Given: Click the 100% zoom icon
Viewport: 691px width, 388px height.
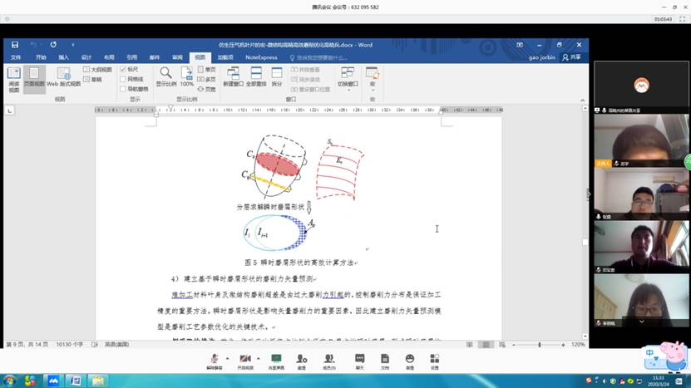Looking at the screenshot, I should (x=187, y=73).
